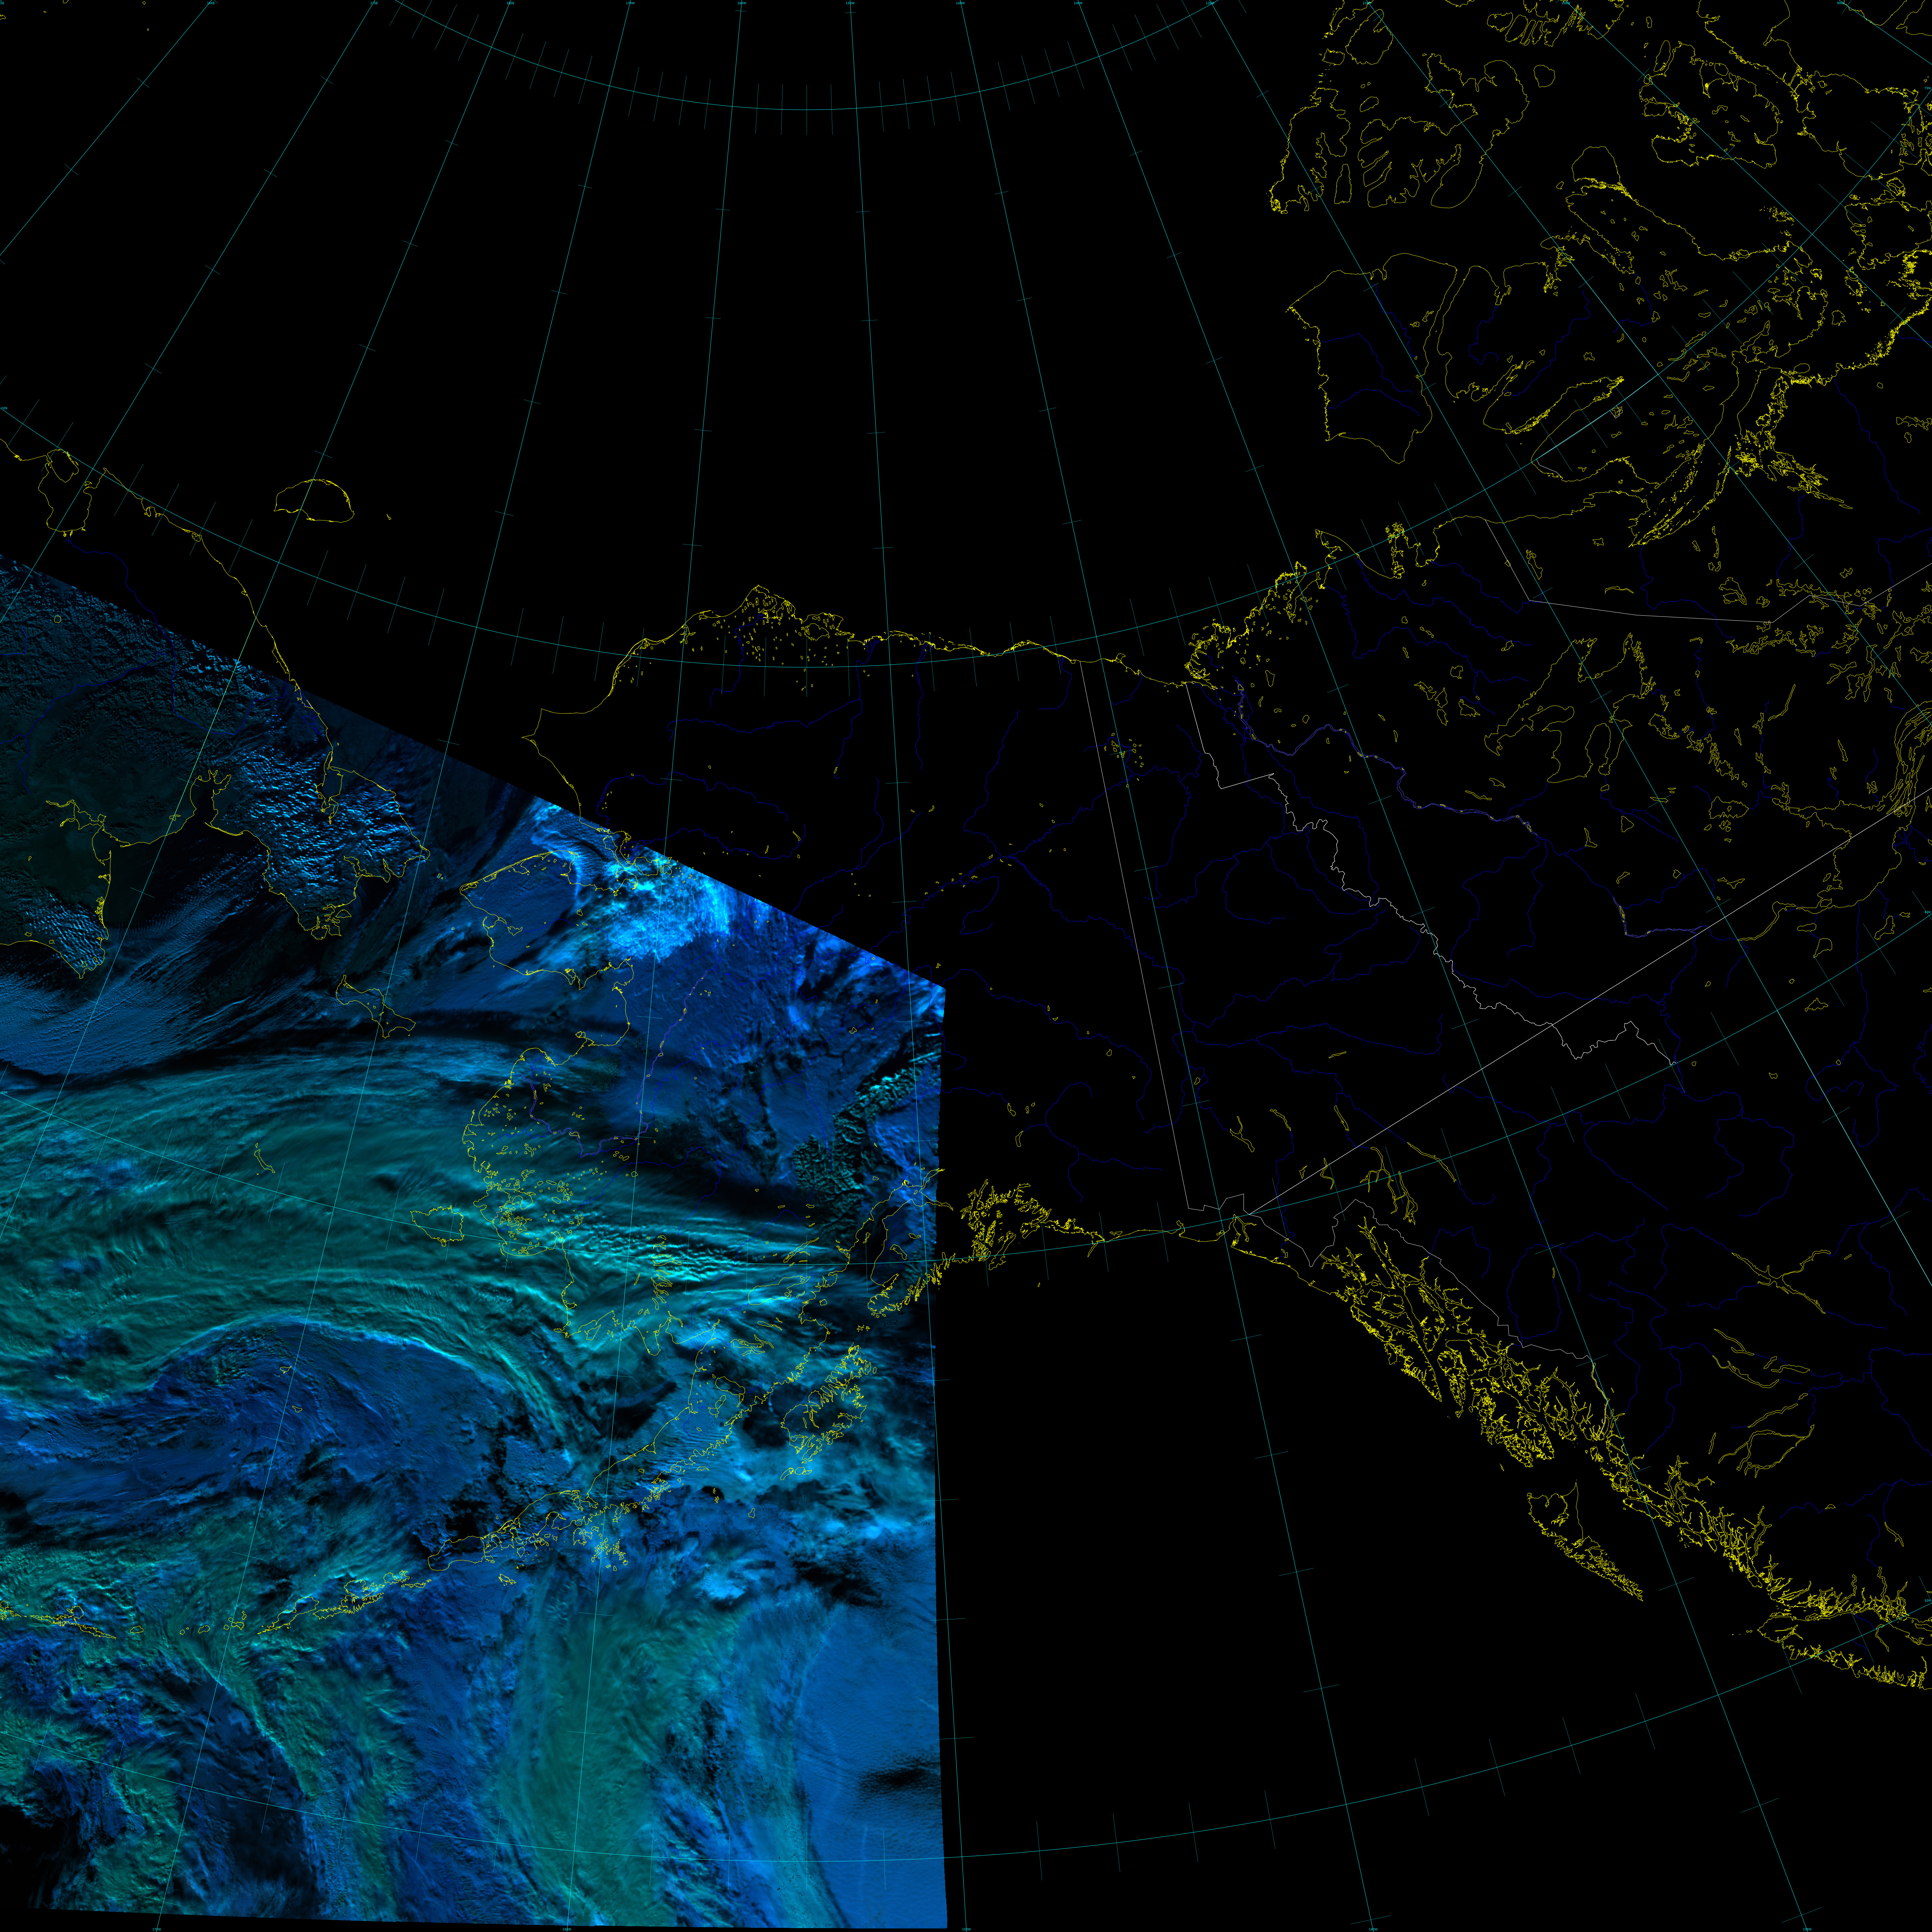Click the 170E longitude label

tap(374, 3)
